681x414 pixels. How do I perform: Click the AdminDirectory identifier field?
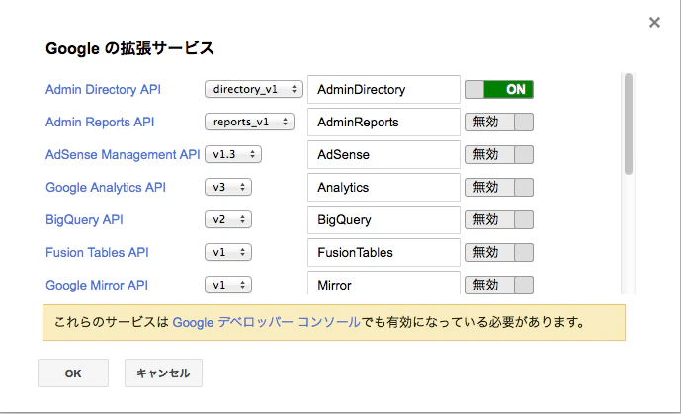(x=383, y=89)
